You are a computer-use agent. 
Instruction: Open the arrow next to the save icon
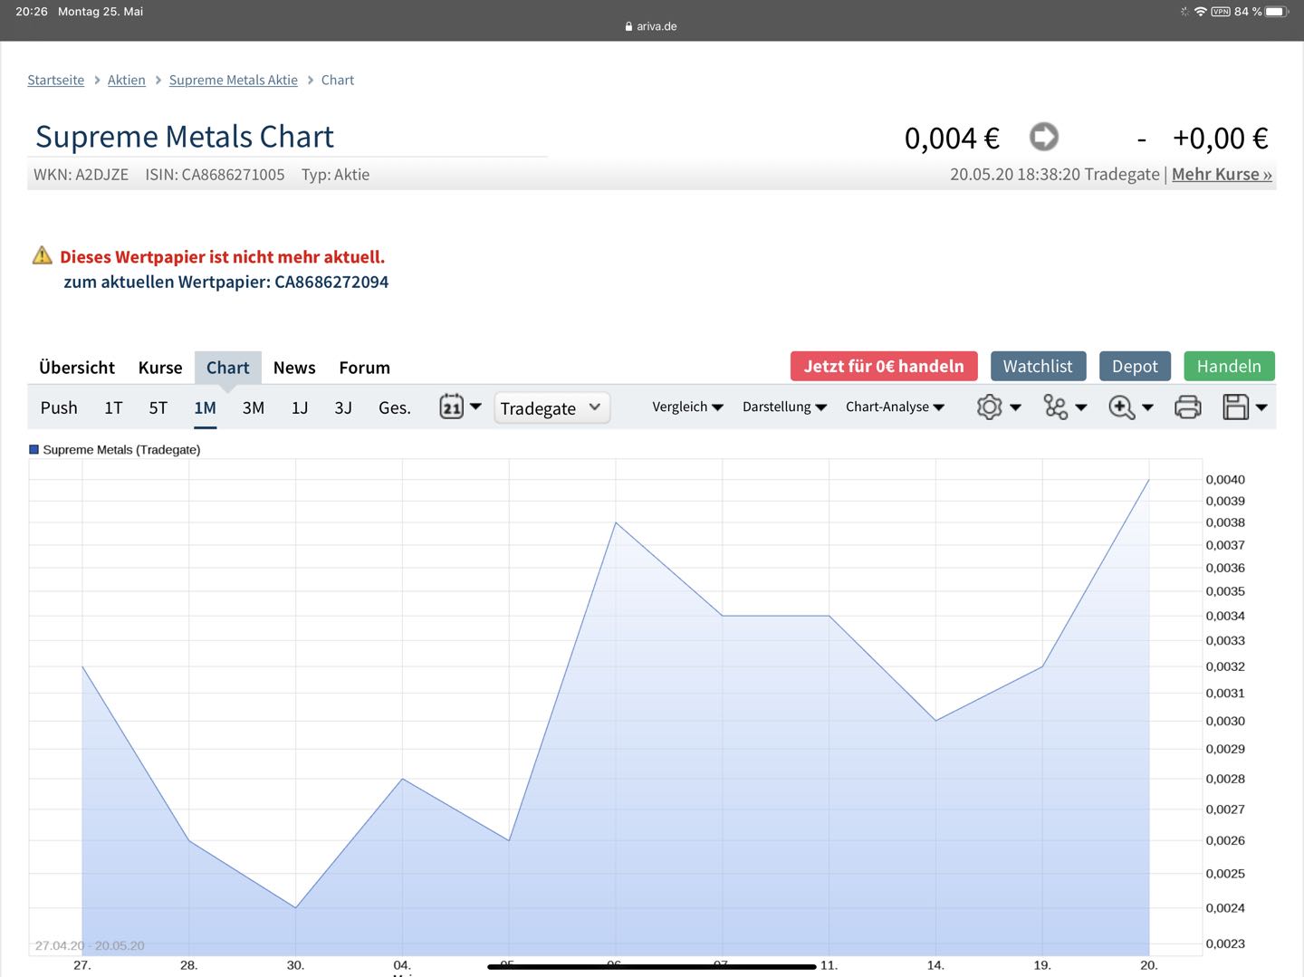point(1261,407)
